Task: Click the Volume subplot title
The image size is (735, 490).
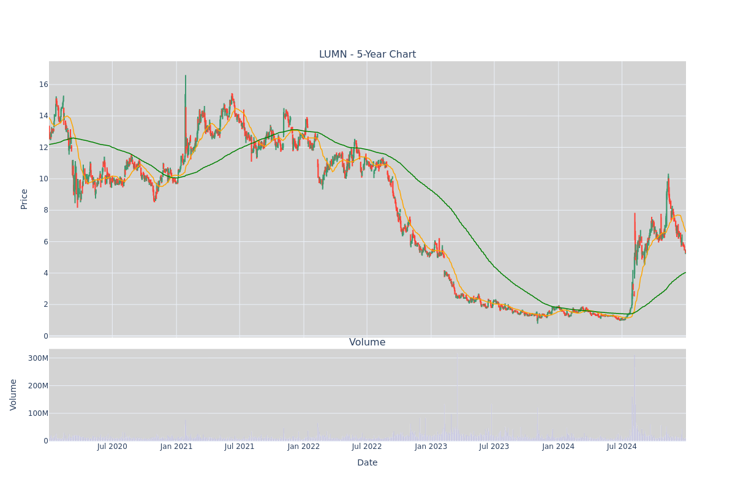Action: (367, 342)
